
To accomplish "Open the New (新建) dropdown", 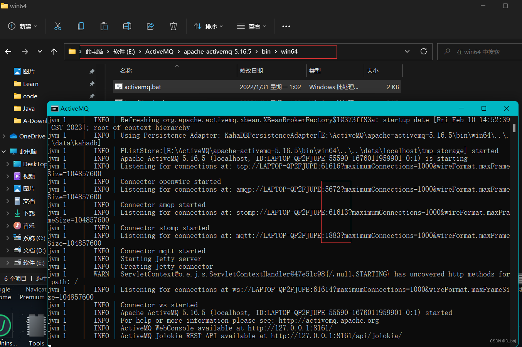I will coord(23,26).
